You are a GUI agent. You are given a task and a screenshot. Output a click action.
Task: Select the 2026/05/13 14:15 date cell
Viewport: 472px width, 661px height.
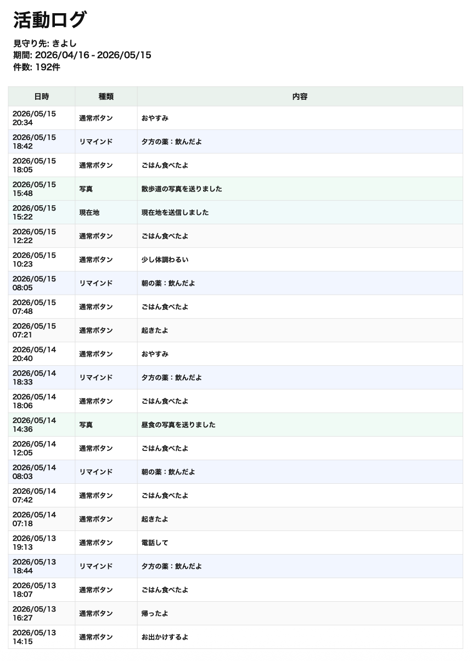(42, 637)
